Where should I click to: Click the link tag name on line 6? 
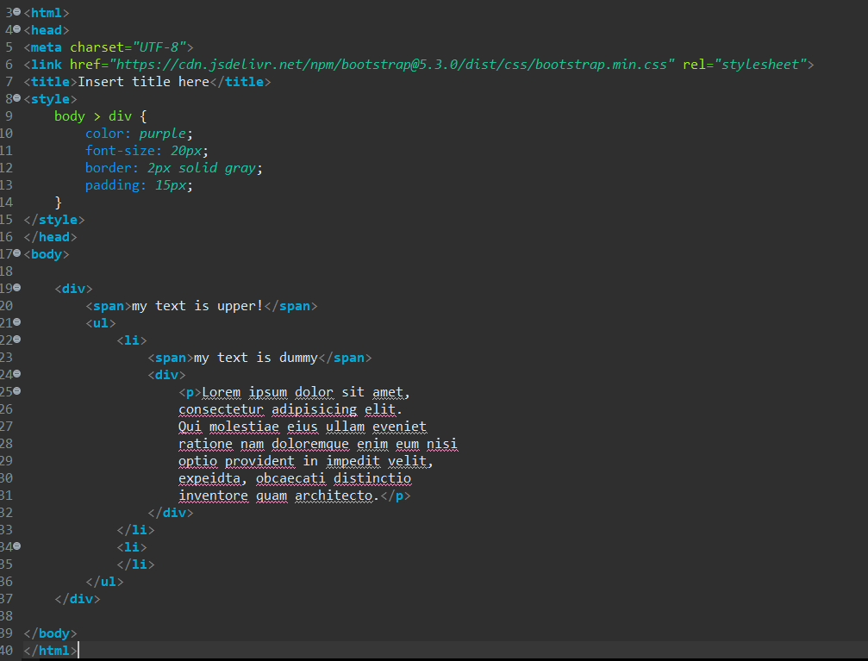(x=47, y=65)
